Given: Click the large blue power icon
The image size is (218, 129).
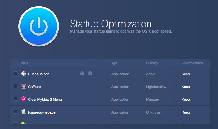Looking at the screenshot, I should coord(39,26).
